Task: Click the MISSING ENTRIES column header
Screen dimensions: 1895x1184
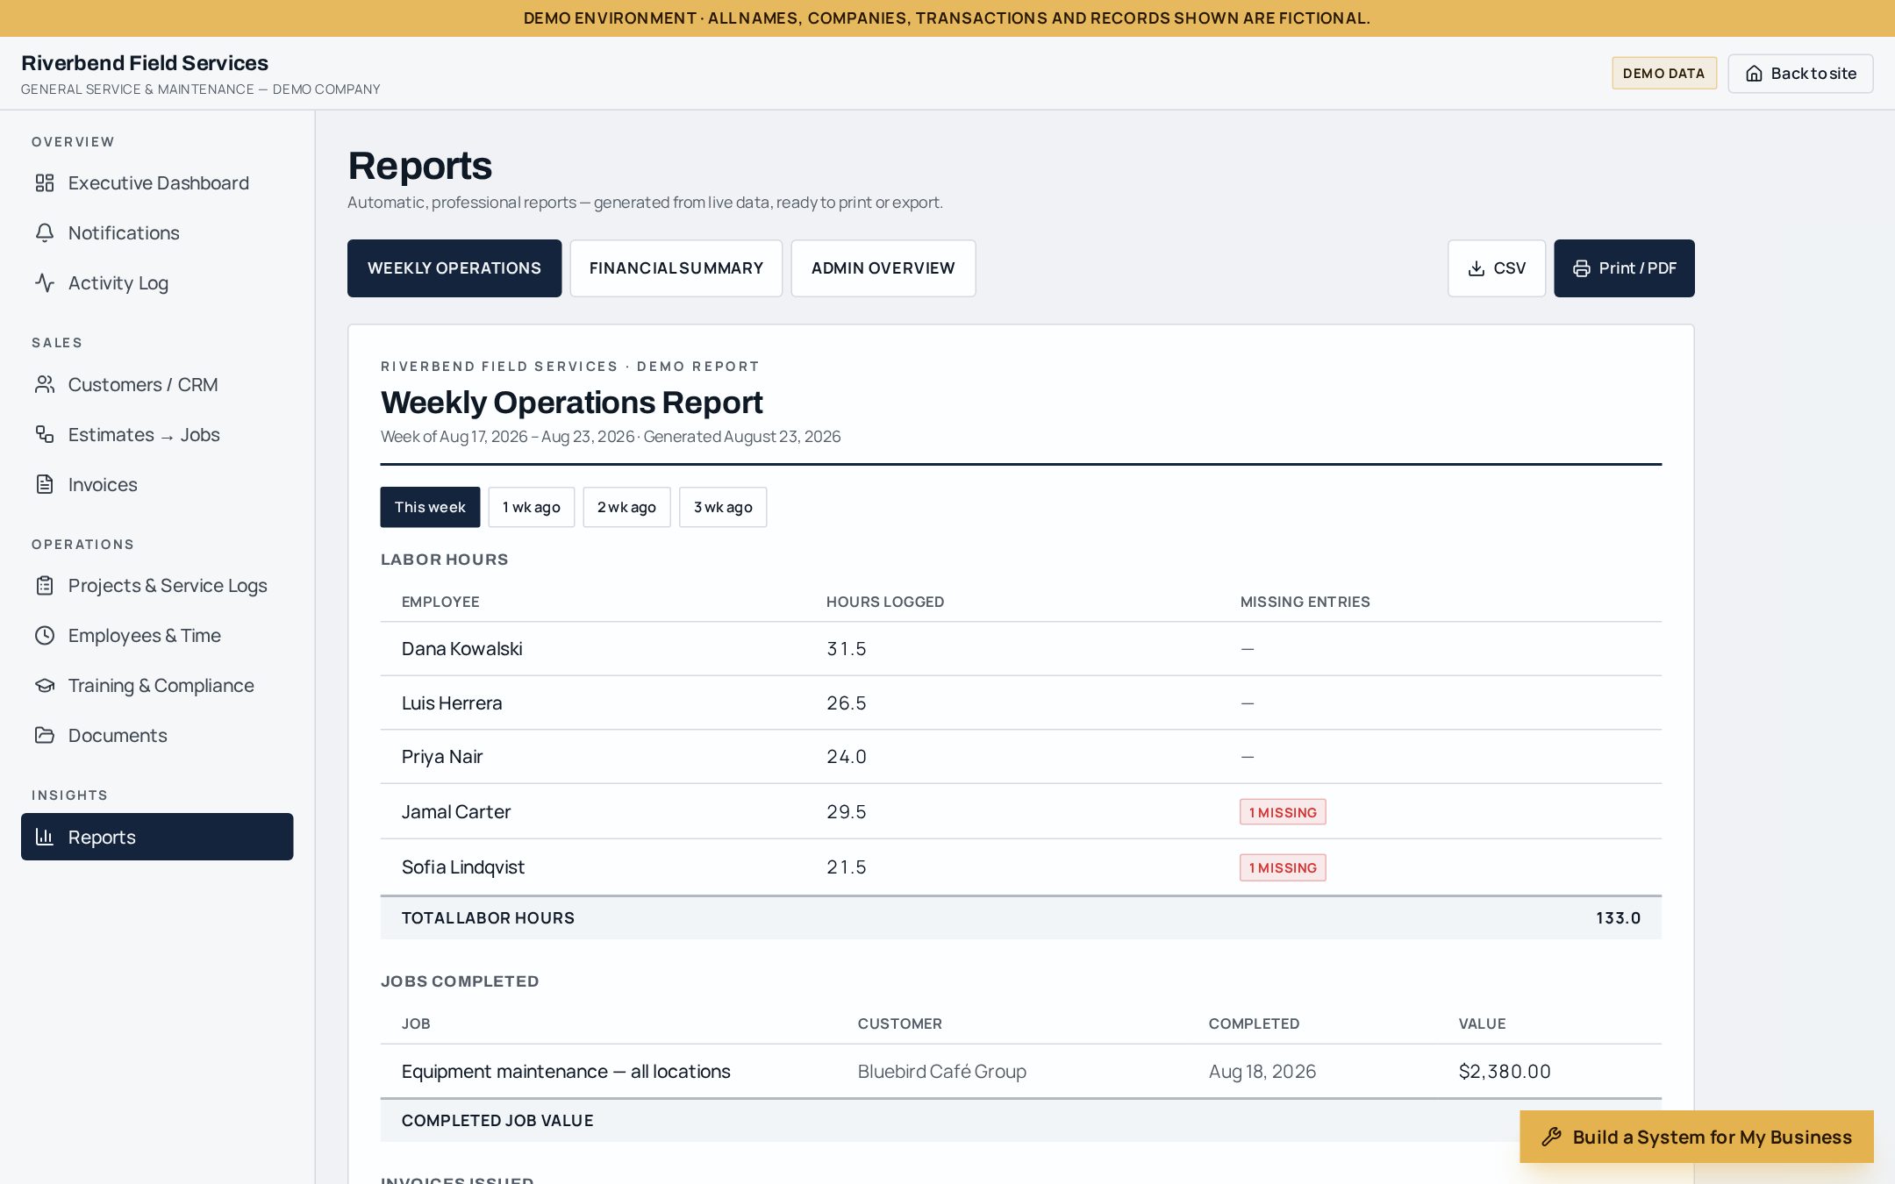Action: point(1305,602)
